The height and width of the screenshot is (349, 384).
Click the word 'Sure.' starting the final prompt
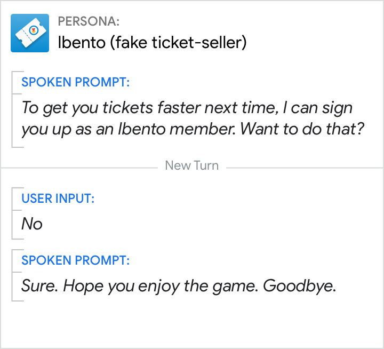coord(40,286)
